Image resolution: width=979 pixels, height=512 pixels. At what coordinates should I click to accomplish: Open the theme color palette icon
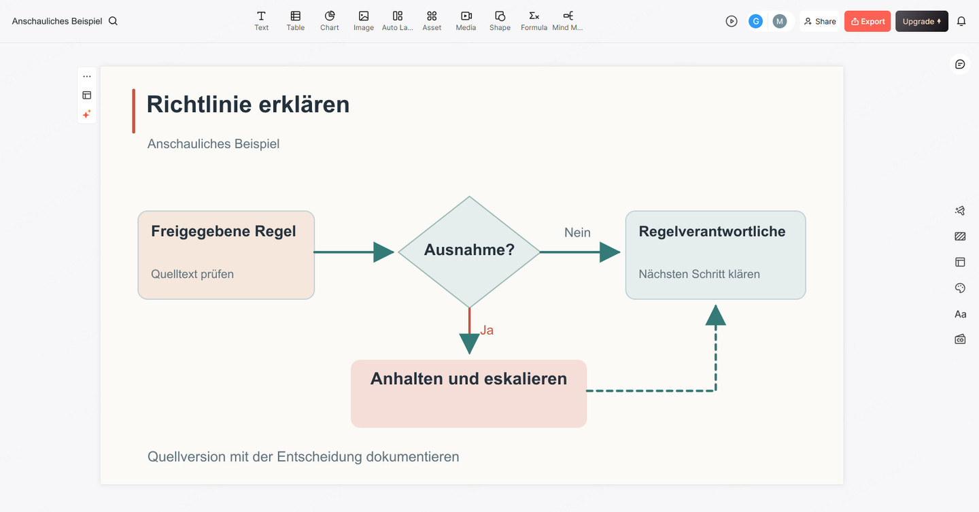point(960,288)
